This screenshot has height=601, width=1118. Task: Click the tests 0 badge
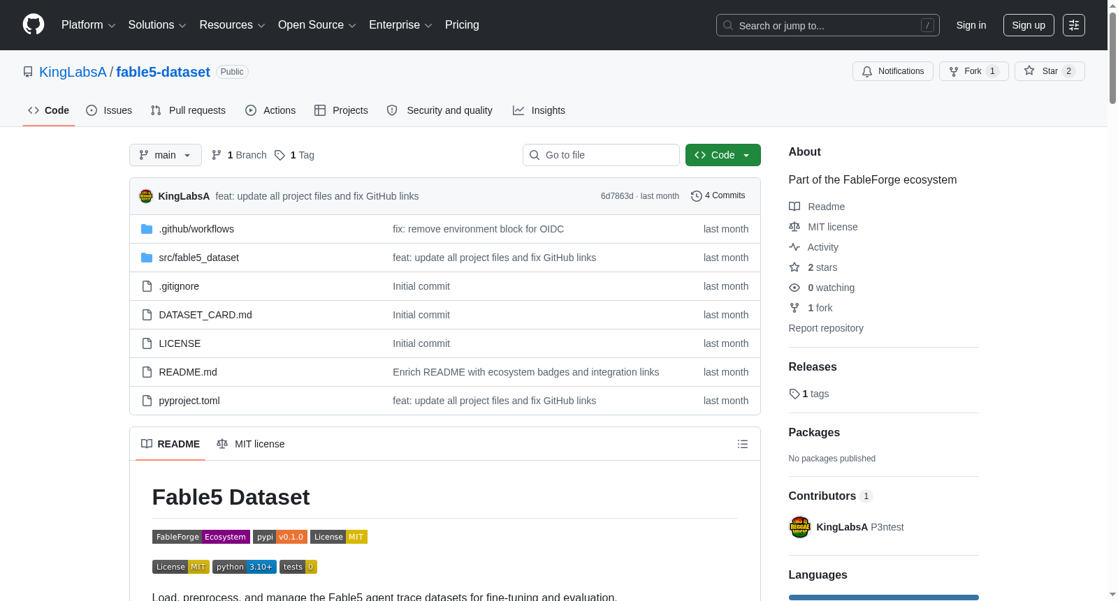coord(298,567)
